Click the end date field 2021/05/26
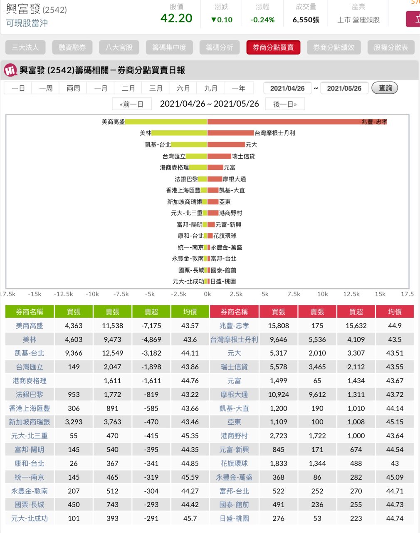420x533 pixels. [x=344, y=88]
